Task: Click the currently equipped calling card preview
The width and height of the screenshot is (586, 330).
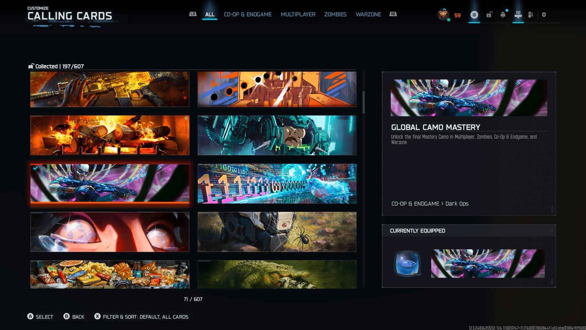Action: (488, 263)
